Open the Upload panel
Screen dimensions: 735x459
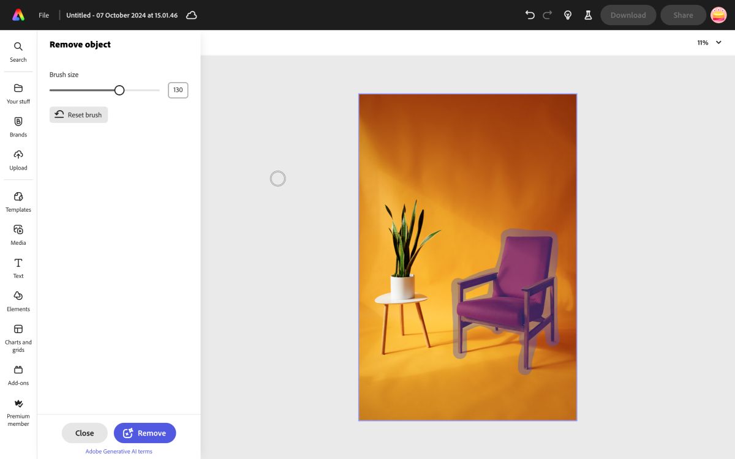pyautogui.click(x=18, y=159)
